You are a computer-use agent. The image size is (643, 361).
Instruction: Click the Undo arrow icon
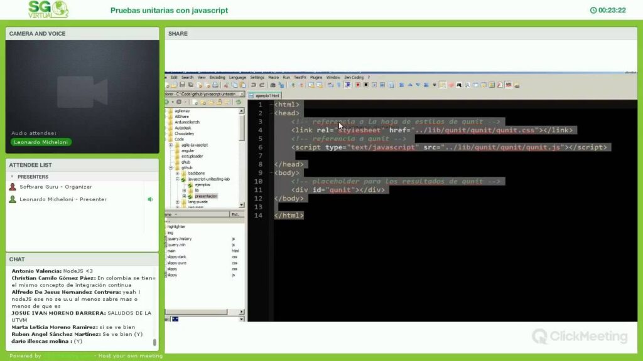coord(253,85)
